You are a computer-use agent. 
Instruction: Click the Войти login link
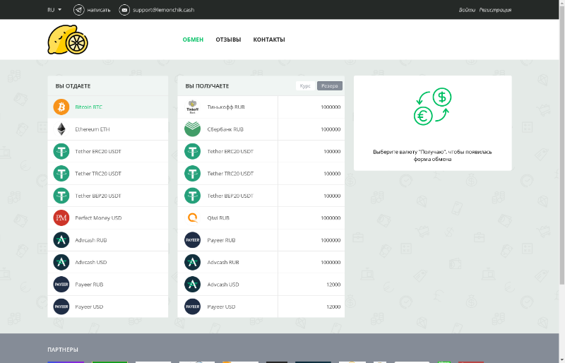click(x=467, y=10)
